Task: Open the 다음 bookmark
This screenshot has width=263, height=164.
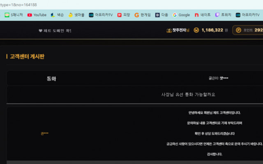Action: point(161,15)
